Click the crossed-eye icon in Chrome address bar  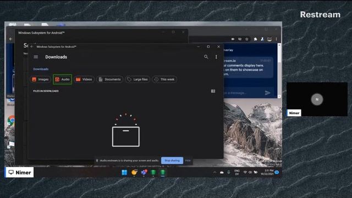tap(240, 39)
